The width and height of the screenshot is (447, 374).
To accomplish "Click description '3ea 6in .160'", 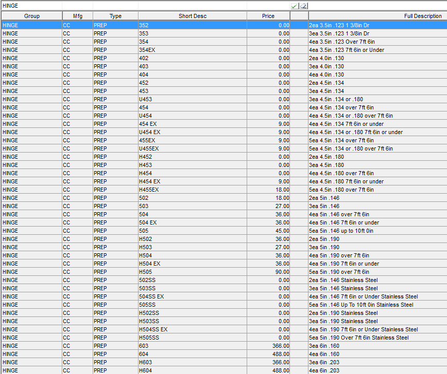I will pos(324,346).
